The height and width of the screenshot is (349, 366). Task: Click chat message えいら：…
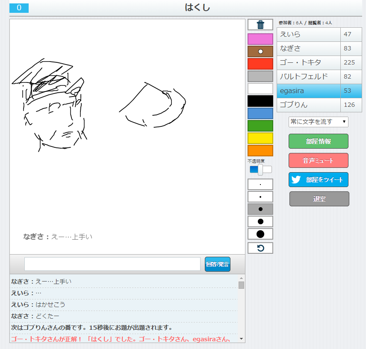pos(26,293)
